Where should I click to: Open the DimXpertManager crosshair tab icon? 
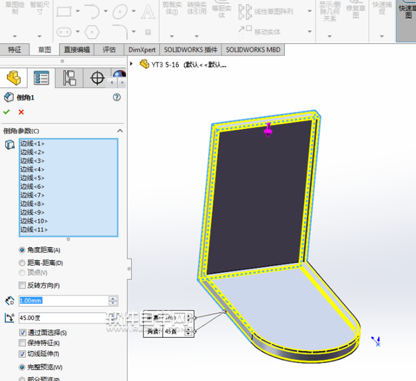click(97, 78)
